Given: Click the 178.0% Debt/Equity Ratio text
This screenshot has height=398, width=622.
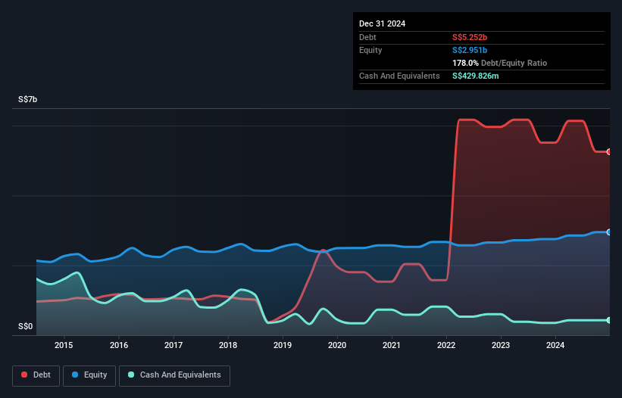Looking at the screenshot, I should click(x=500, y=63).
